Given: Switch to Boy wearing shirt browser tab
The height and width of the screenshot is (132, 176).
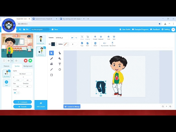Looking at the screenshot, I should pyautogui.click(x=72, y=19).
